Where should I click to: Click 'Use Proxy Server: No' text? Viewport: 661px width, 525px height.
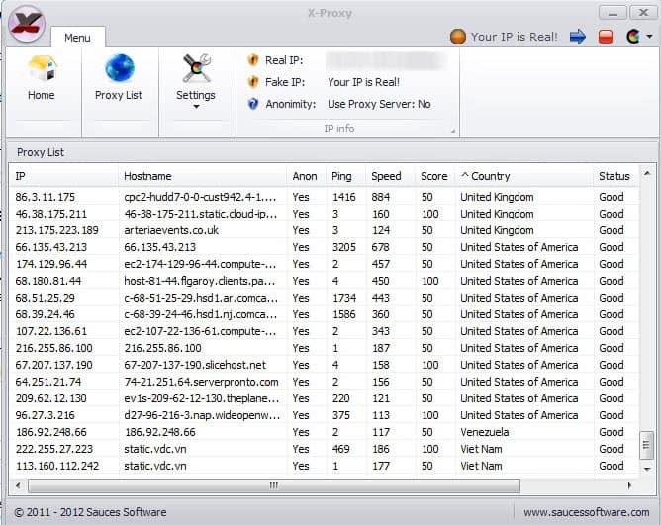pyautogui.click(x=379, y=104)
